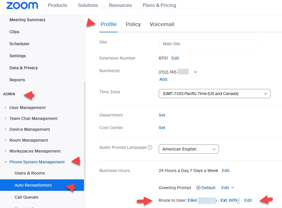The image size is (282, 208).
Task: Open the Products menu
Action: (57, 5)
